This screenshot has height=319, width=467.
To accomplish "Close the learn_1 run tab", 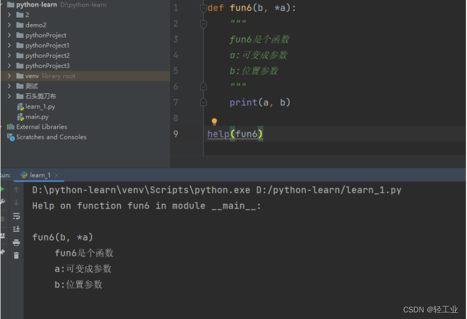I will point(57,175).
